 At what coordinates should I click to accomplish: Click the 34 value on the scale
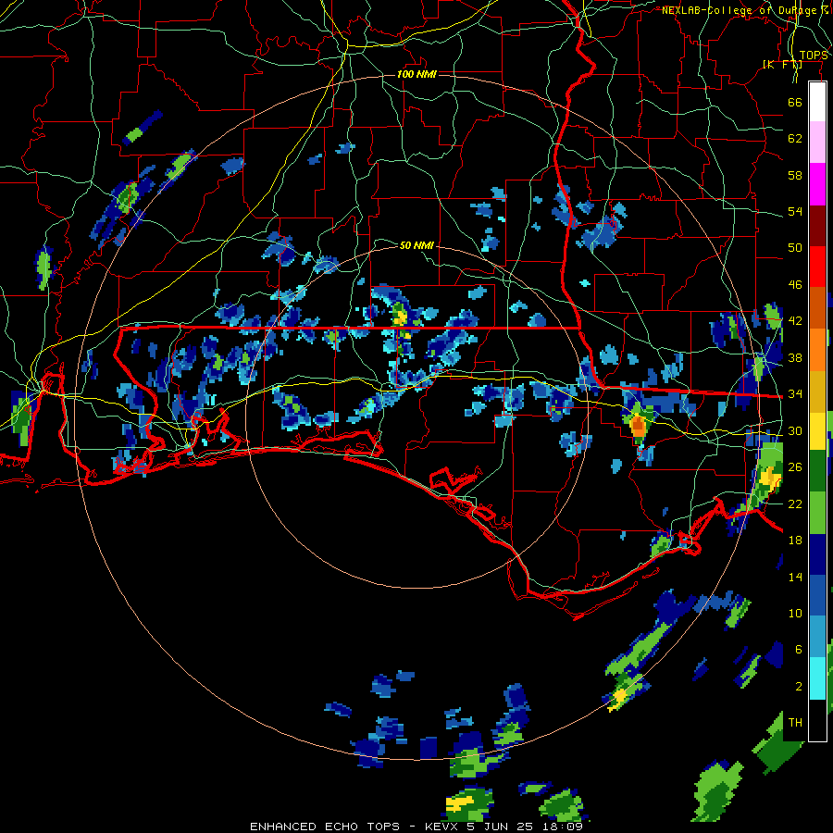[795, 394]
